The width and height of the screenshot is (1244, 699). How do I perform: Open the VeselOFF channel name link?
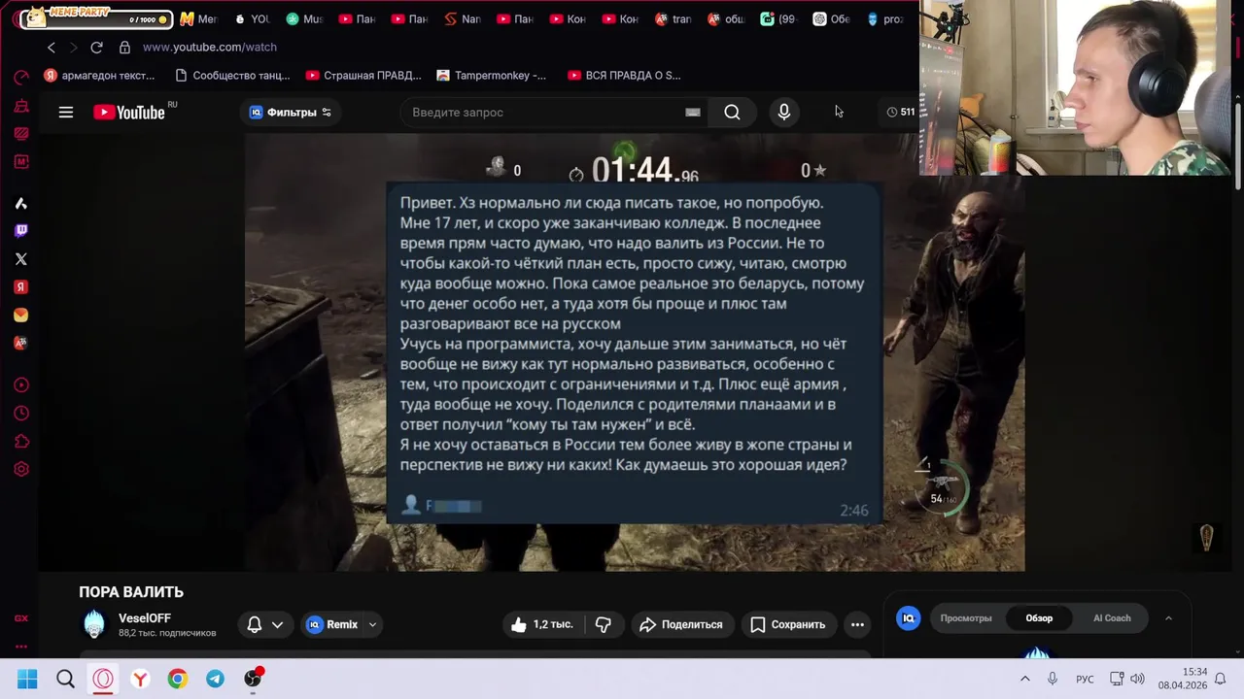tap(145, 618)
